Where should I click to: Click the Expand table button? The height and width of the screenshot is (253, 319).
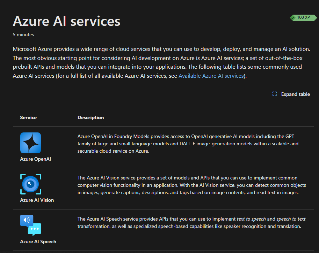pyautogui.click(x=291, y=94)
